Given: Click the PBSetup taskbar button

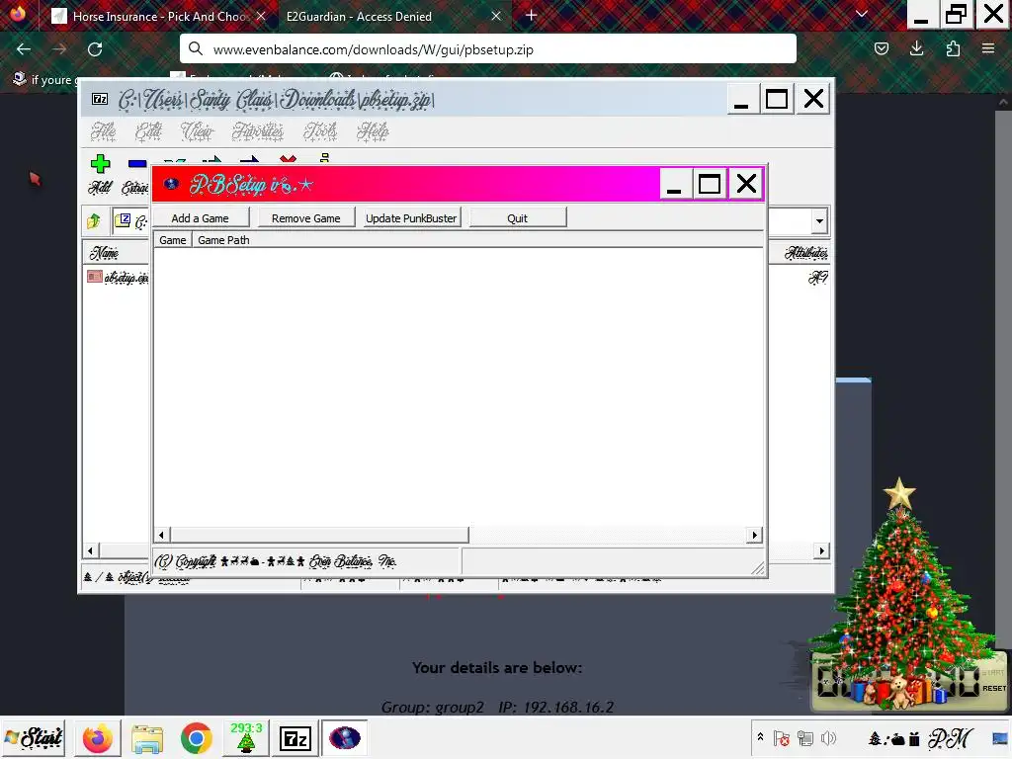Looking at the screenshot, I should point(345,738).
